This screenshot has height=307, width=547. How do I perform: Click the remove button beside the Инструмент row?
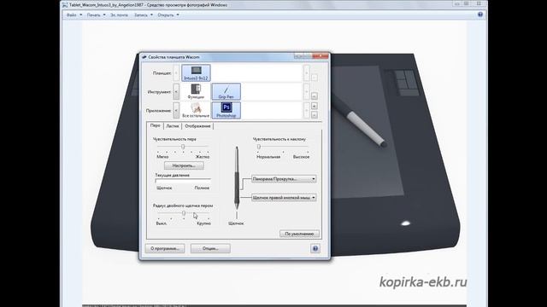click(314, 96)
